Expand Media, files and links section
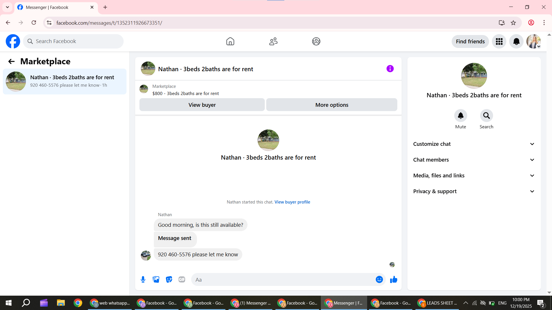 click(474, 176)
